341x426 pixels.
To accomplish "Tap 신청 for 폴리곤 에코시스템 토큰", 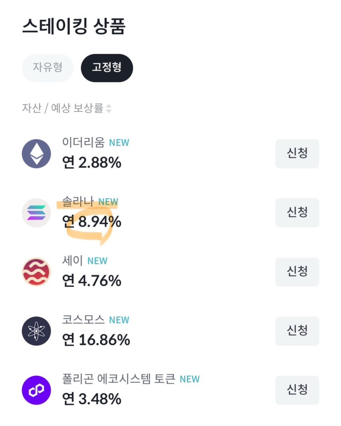I will (297, 390).
